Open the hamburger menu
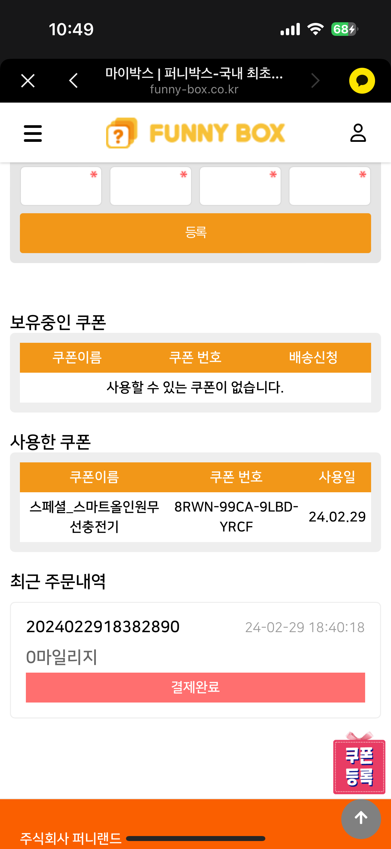 [33, 133]
